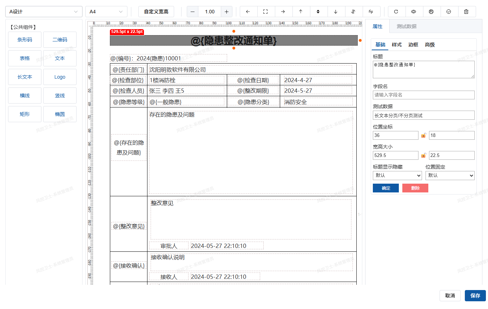Toggle the position coordinates lock icon

424,135
